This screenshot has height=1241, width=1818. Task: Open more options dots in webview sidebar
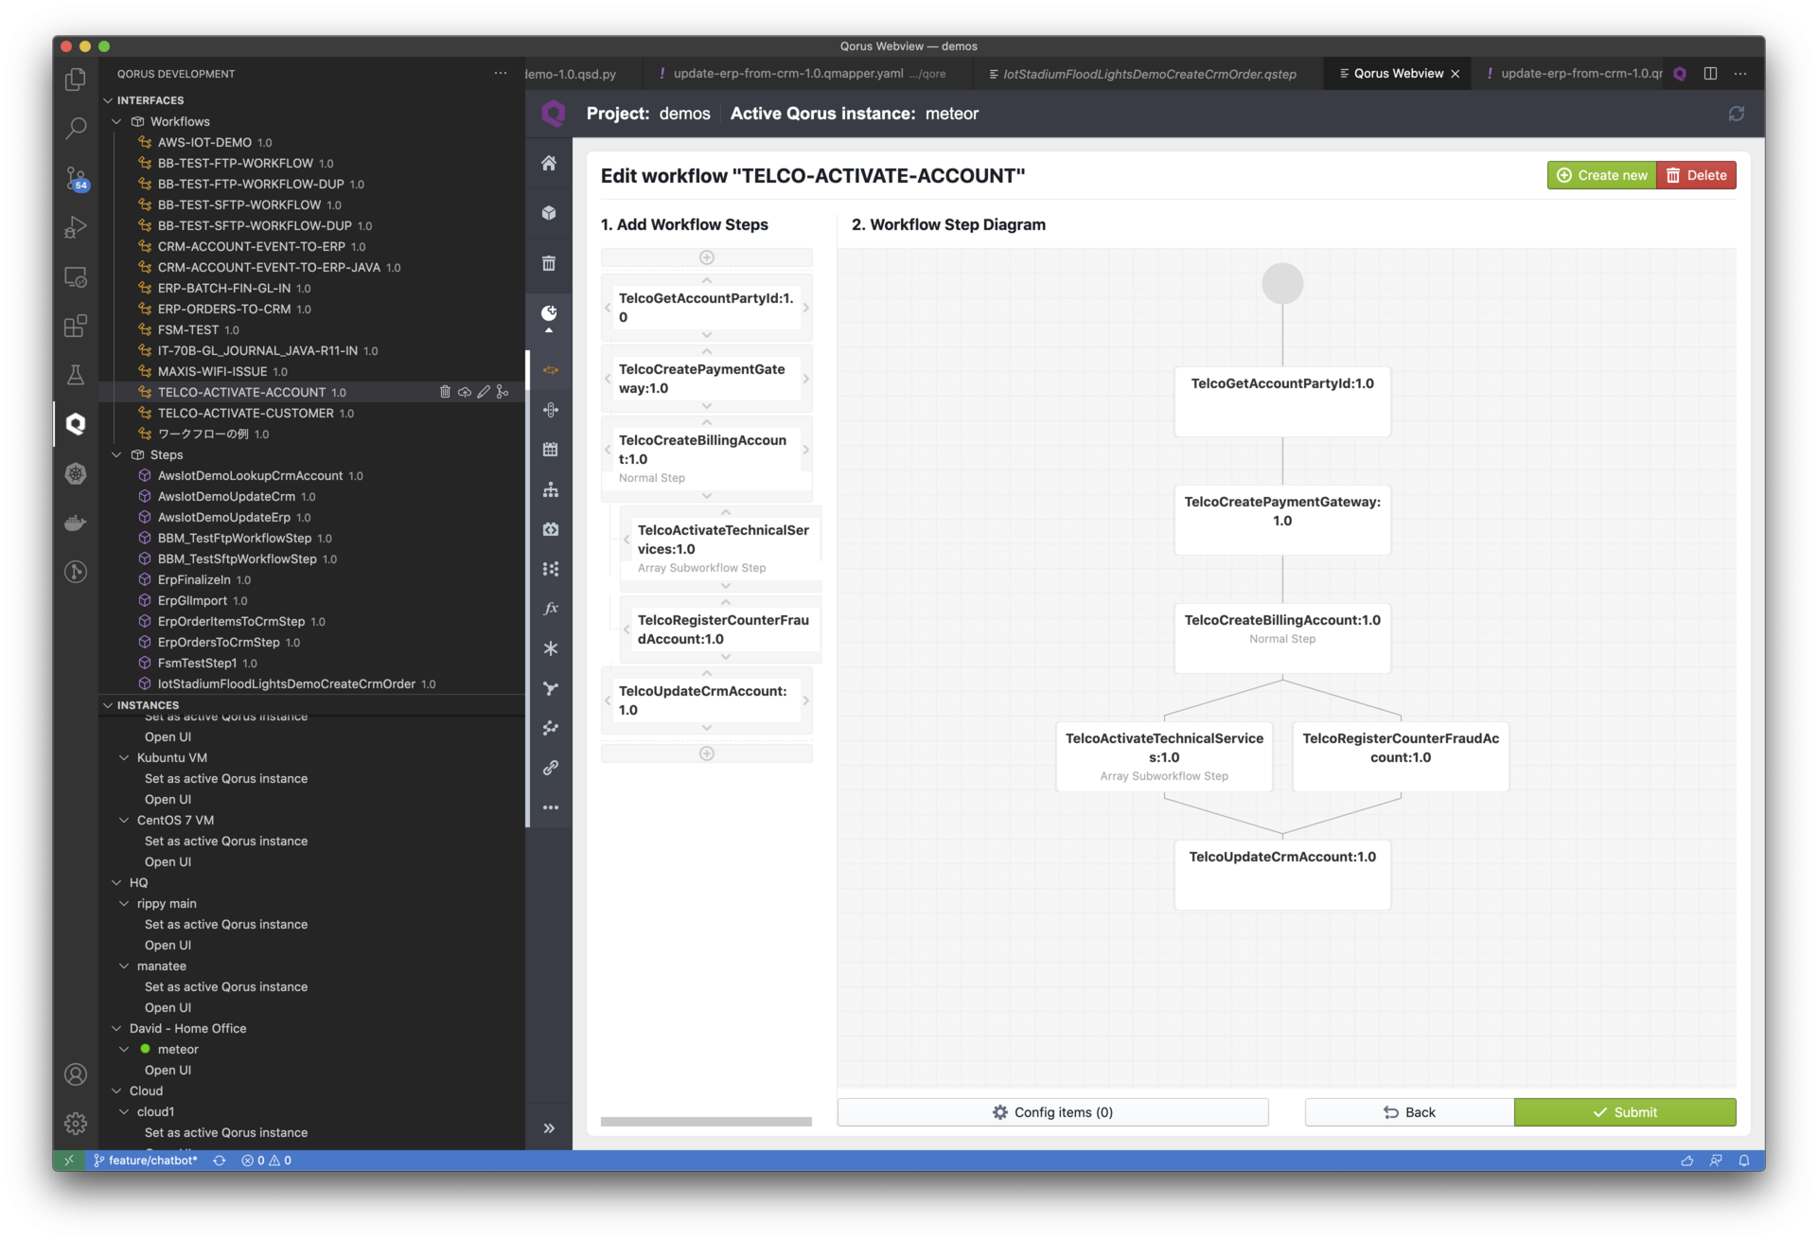[x=550, y=807]
